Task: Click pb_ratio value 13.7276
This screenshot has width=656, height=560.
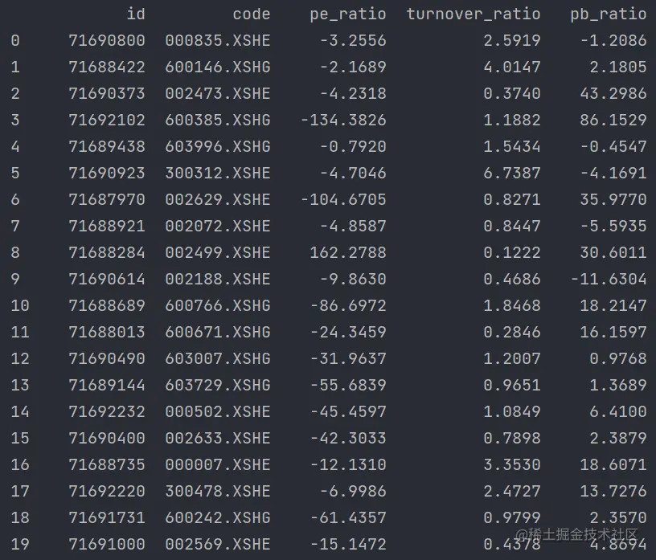Action: tap(613, 491)
